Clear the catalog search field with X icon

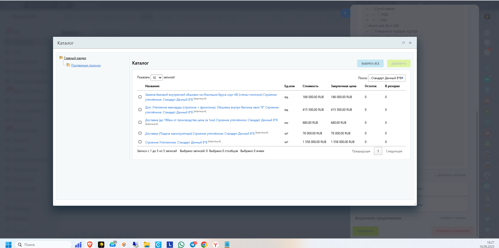coord(402,78)
